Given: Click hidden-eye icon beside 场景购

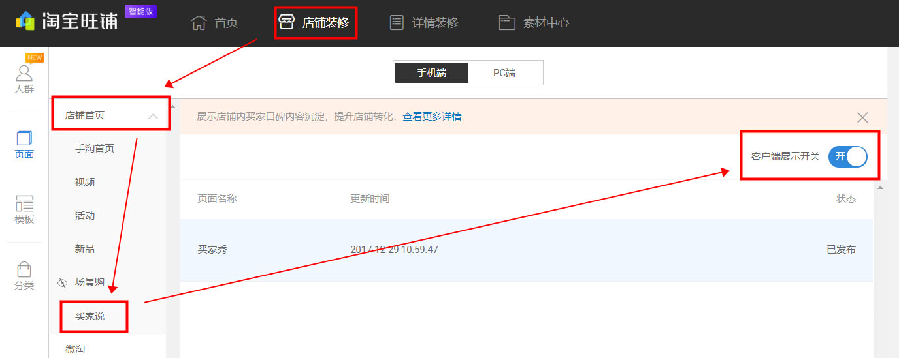Looking at the screenshot, I should click(63, 283).
